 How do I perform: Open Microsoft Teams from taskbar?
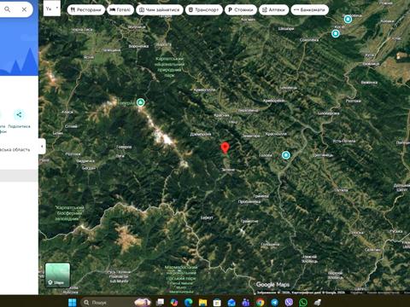tap(246, 302)
